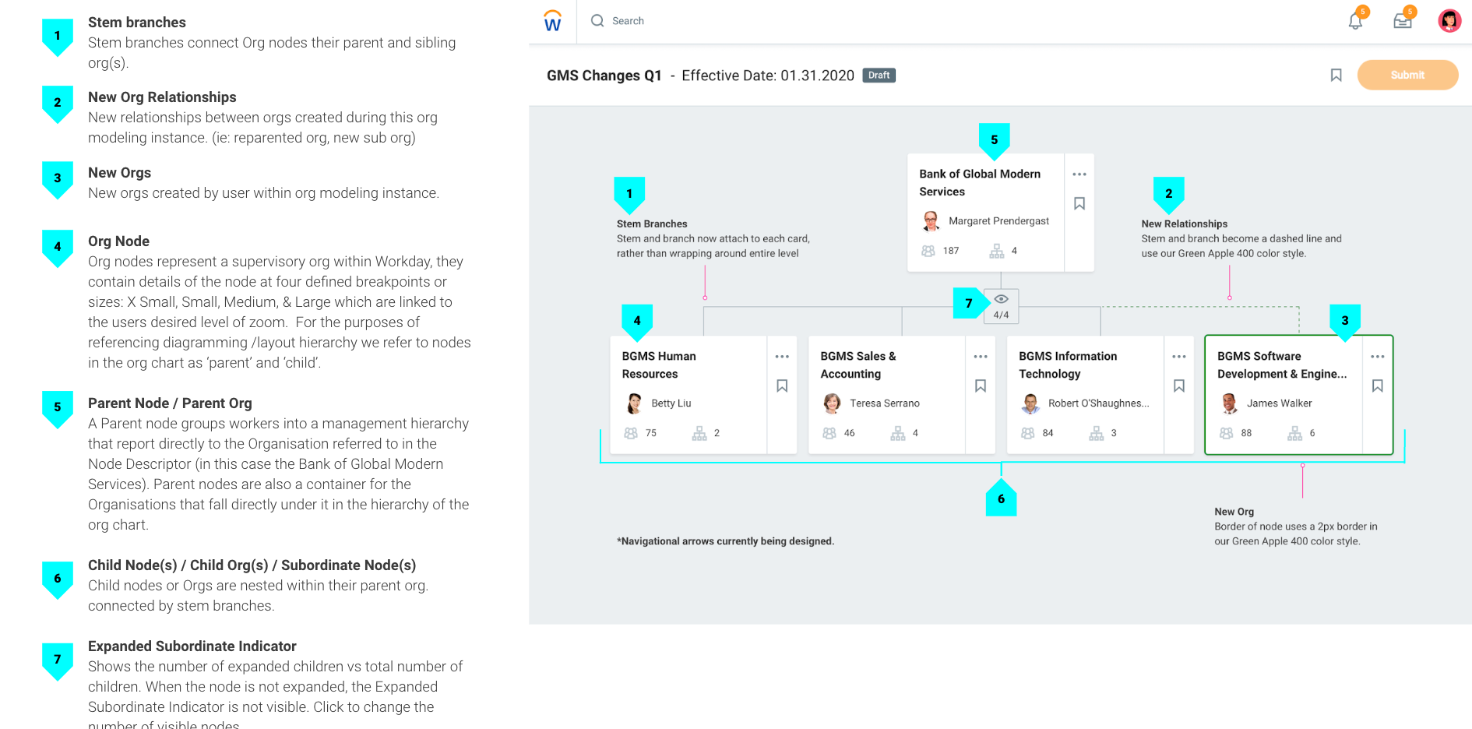Image resolution: width=1472 pixels, height=729 pixels.
Task: Click the sub-org count icon on BGMS Human Resources
Action: pyautogui.click(x=699, y=433)
